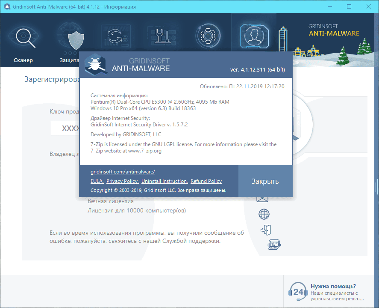Click the Pentium(R) Dual-Core CPU line
The height and width of the screenshot is (308, 379).
tap(160, 102)
